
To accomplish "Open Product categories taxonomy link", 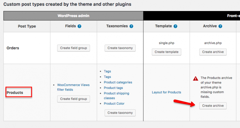I will point(118,82).
